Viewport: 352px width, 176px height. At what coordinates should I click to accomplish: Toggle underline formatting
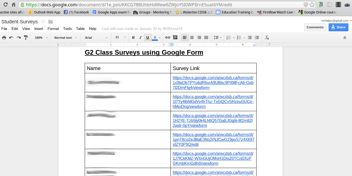click(x=148, y=38)
